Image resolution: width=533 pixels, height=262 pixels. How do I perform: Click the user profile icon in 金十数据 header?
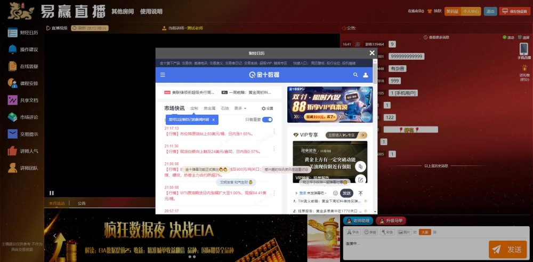(366, 75)
